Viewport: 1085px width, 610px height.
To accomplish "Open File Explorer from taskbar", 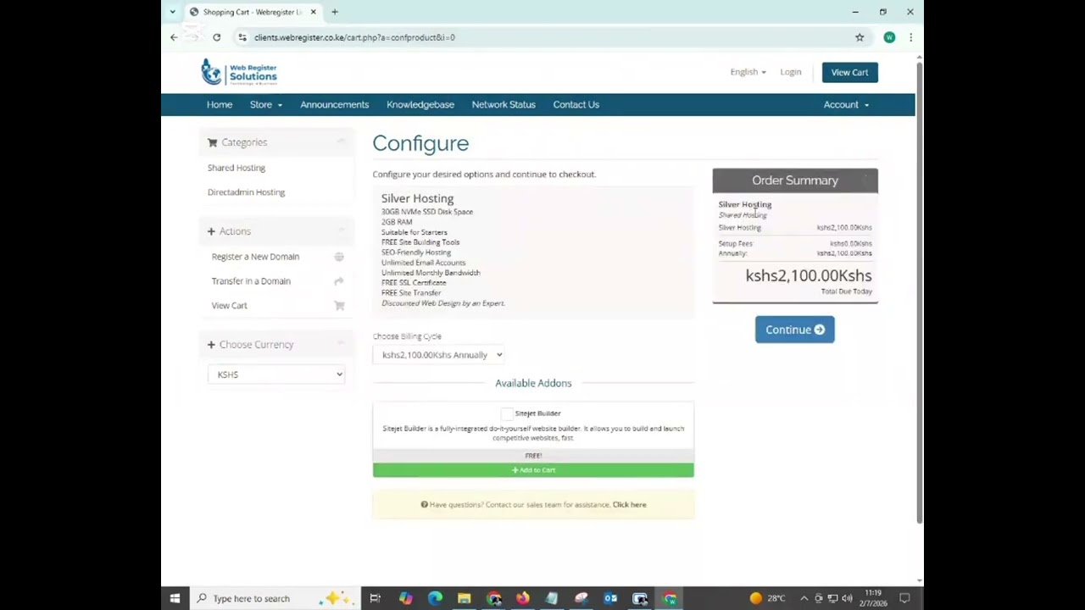I will (x=464, y=598).
